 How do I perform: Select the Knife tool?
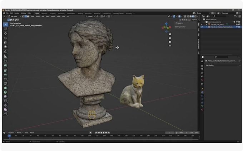(x=5, y=84)
